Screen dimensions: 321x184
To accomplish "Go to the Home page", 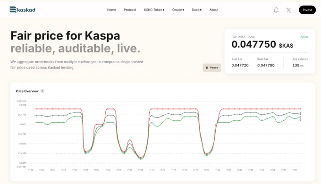I will (111, 10).
